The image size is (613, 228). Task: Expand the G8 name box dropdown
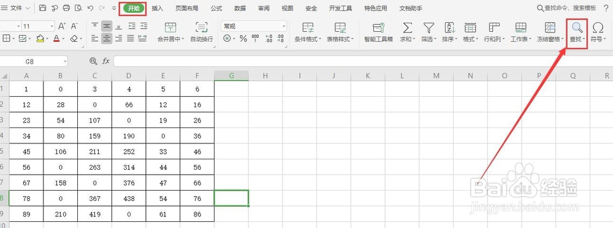pos(64,61)
